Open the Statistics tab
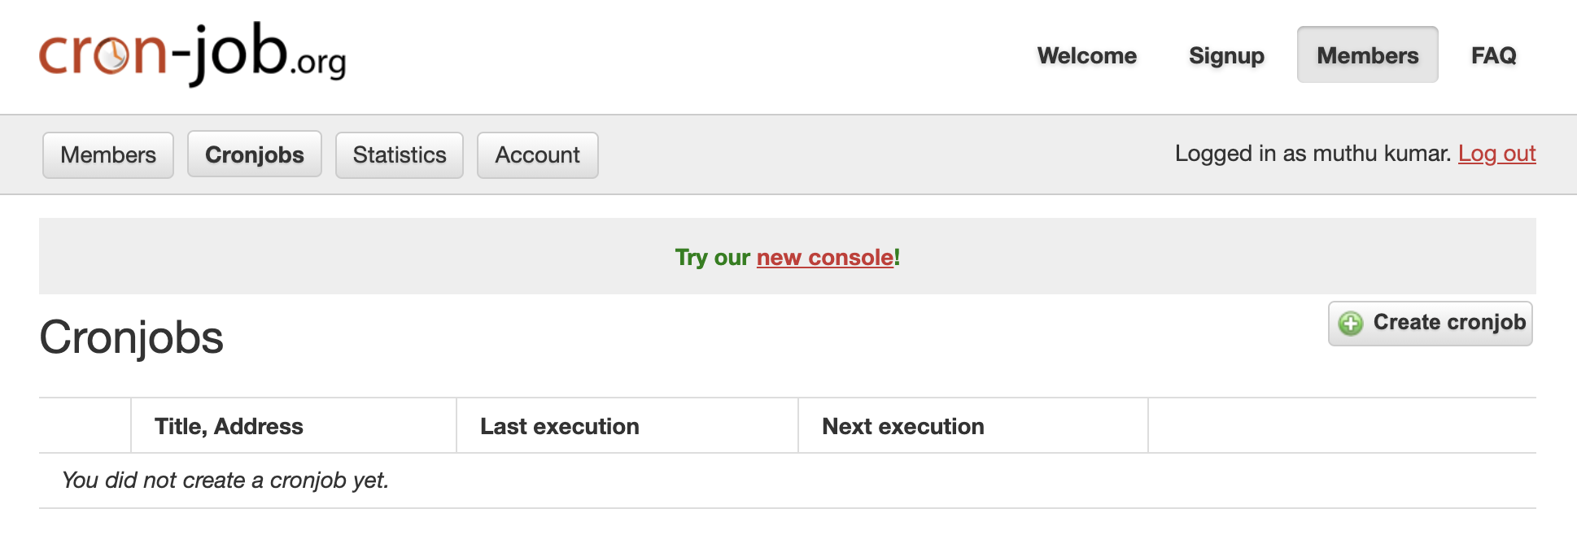This screenshot has height=548, width=1577. (400, 155)
